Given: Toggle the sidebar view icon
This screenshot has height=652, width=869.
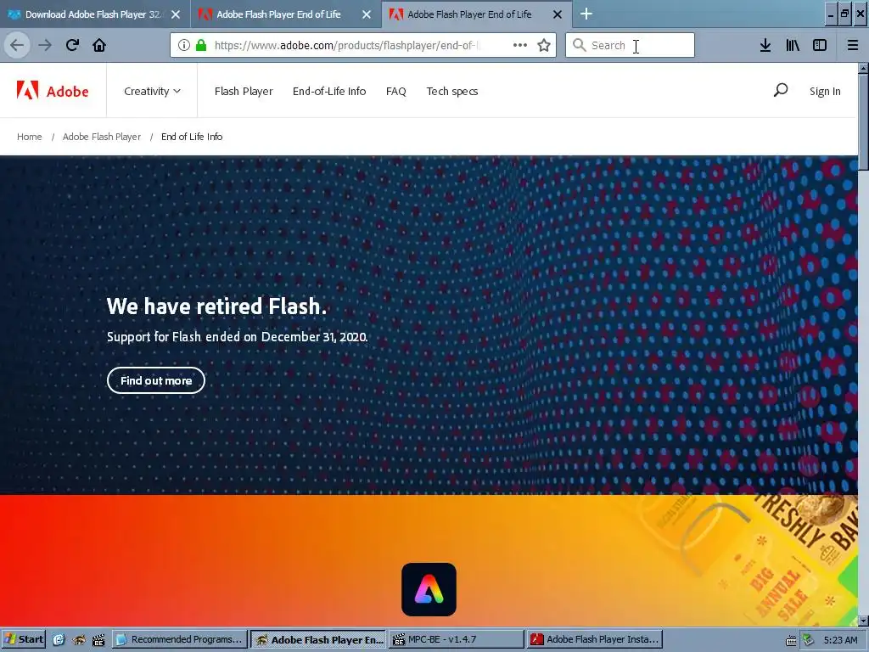Looking at the screenshot, I should coord(820,45).
